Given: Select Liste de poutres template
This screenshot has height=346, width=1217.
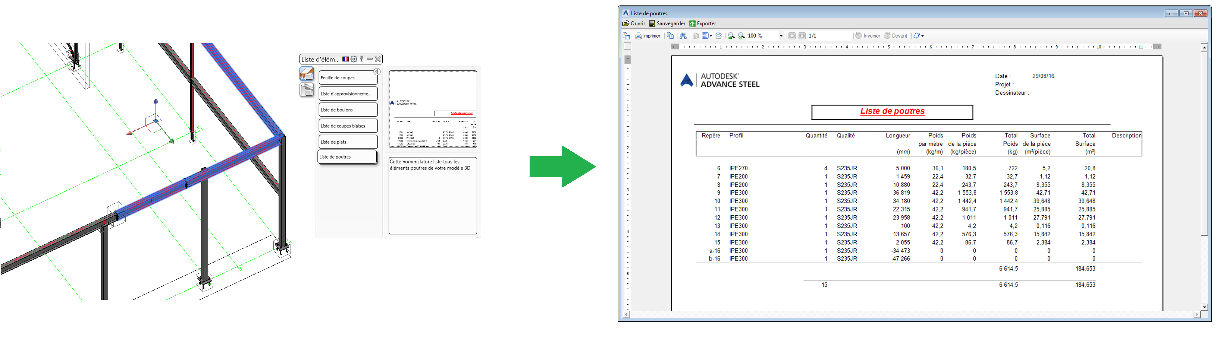Looking at the screenshot, I should pos(347,157).
